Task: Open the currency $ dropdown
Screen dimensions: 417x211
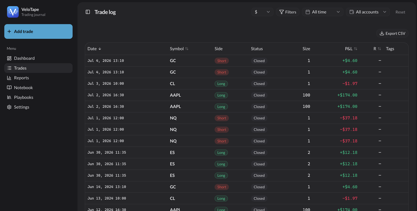Action: coord(262,12)
